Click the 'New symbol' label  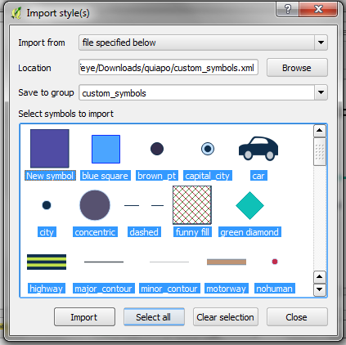coord(50,176)
